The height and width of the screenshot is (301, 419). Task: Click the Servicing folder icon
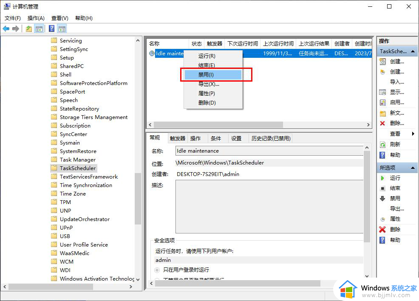tap(54, 40)
